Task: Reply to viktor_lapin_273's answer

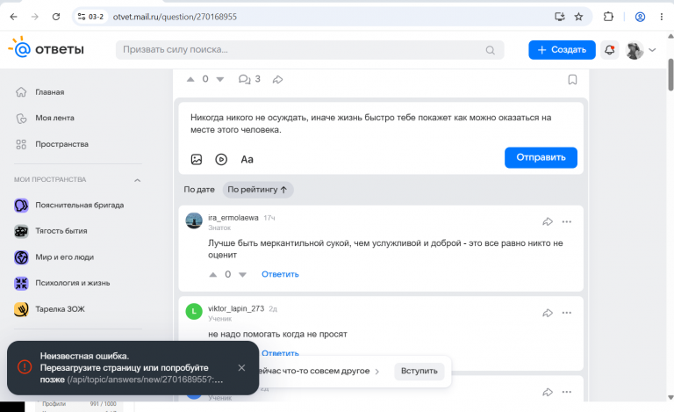Action: point(280,352)
